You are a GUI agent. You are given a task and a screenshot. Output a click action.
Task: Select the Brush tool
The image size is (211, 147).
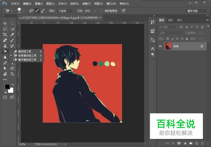(12, 40)
